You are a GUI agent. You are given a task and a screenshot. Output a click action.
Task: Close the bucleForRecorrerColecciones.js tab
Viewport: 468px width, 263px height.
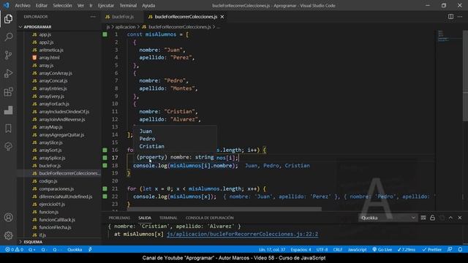[x=222, y=17]
